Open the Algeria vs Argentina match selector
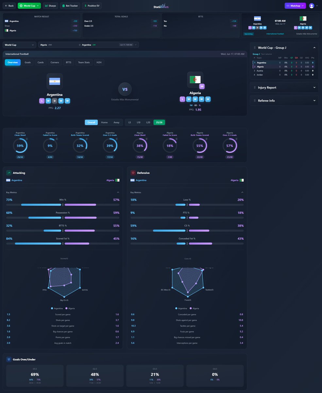 [89, 45]
